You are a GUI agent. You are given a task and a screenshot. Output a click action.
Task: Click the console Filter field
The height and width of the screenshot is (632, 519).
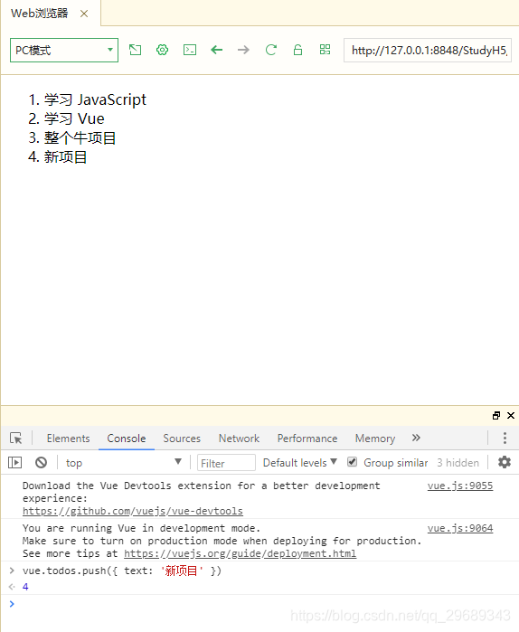pos(226,463)
